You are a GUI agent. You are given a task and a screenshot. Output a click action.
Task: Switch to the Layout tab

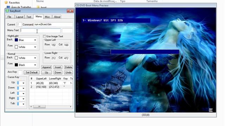click(x=20, y=17)
